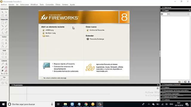Choose the Blur tool
The height and width of the screenshot is (107, 191).
coord(3,33)
